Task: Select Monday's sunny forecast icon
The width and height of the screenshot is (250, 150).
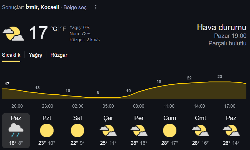Action: (47, 130)
